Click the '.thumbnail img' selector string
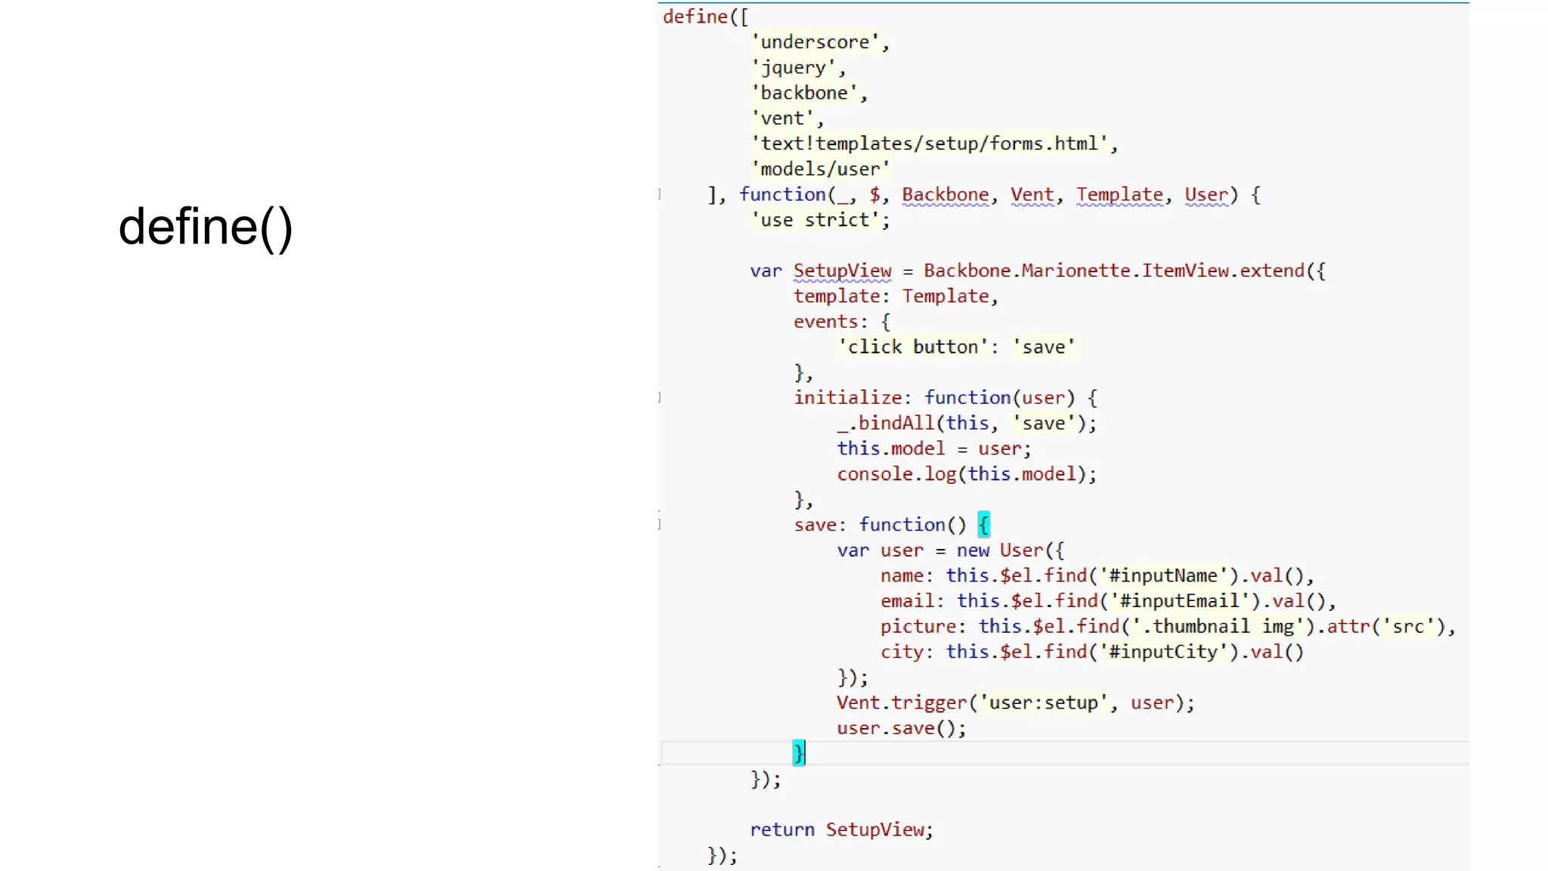The width and height of the screenshot is (1548, 871). coord(1218,627)
